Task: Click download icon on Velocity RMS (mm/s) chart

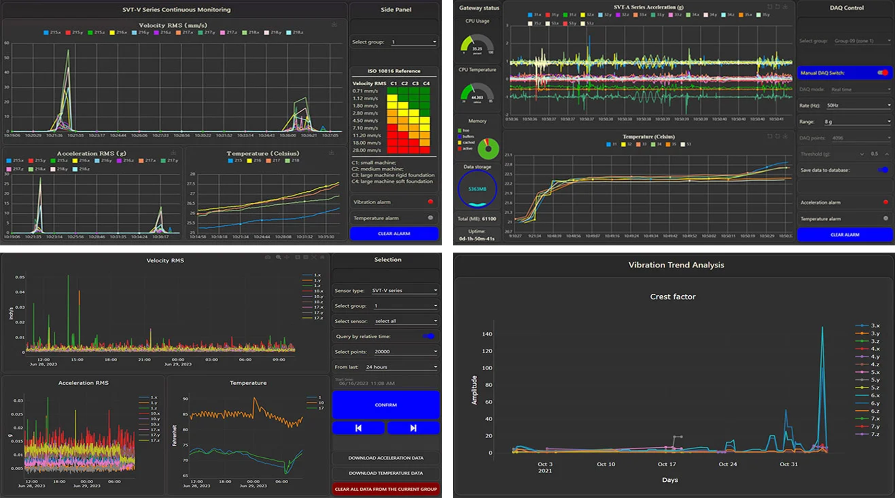Action: [x=334, y=24]
